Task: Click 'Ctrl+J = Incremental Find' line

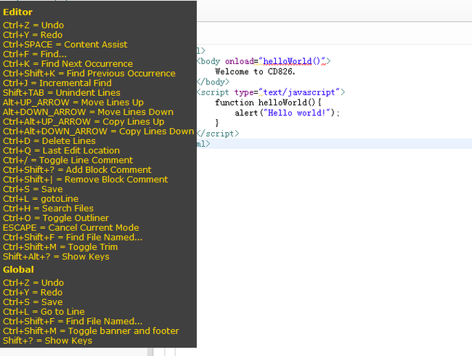Action: (57, 83)
